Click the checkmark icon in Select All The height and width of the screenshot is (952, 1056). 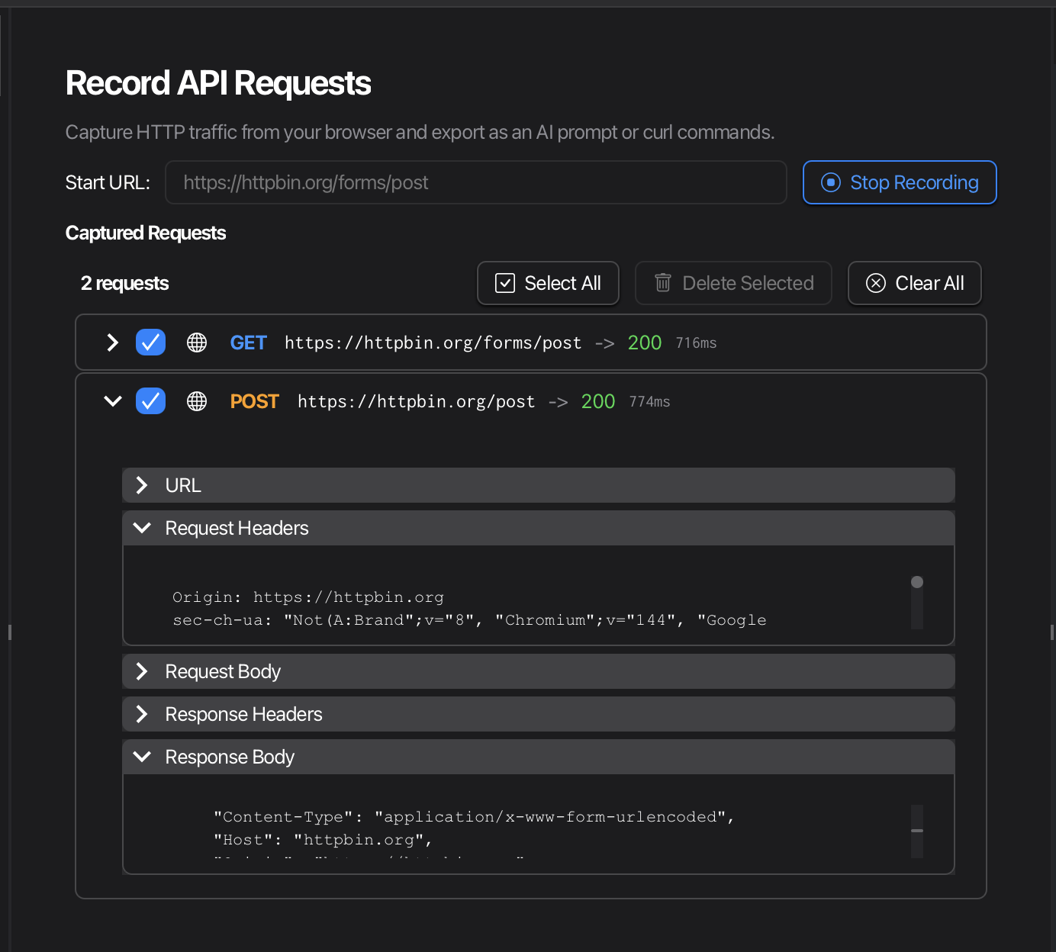pyautogui.click(x=505, y=283)
